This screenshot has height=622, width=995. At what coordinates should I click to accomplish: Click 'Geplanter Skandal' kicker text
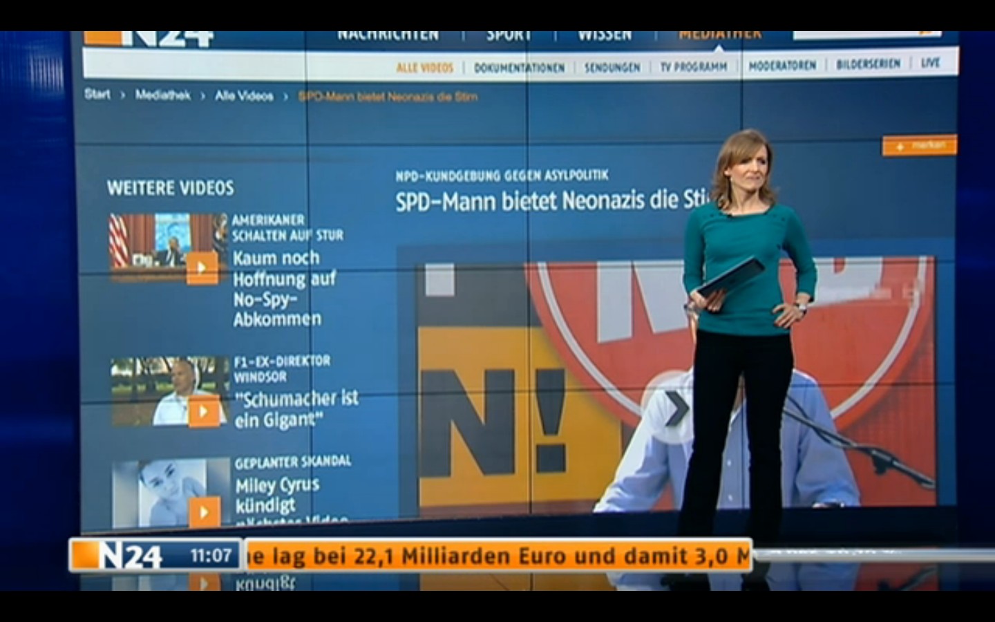[293, 462]
